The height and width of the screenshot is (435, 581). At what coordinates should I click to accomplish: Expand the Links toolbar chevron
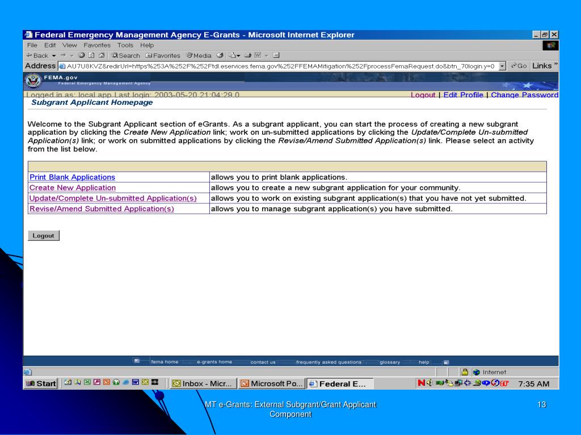(x=555, y=65)
